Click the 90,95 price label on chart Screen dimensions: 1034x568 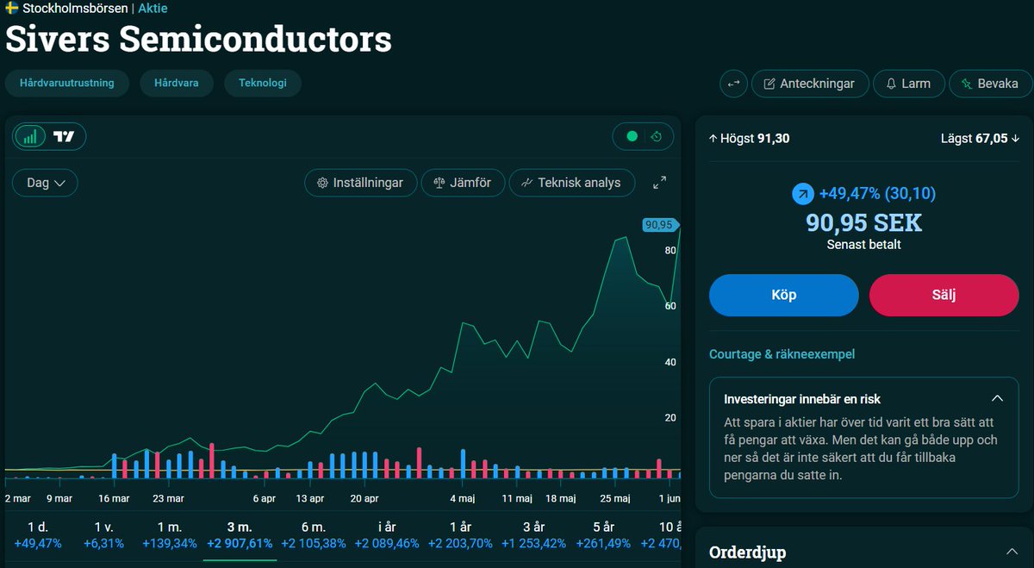coord(659,225)
